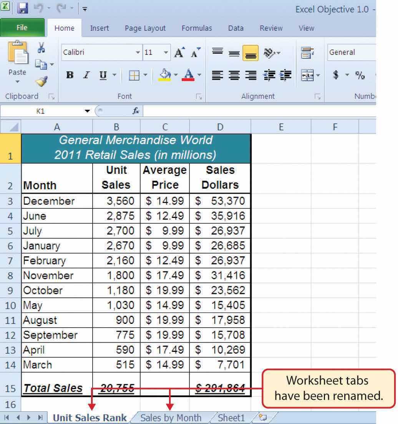The width and height of the screenshot is (398, 424).
Task: Open the General number format dropdown
Action: point(350,53)
